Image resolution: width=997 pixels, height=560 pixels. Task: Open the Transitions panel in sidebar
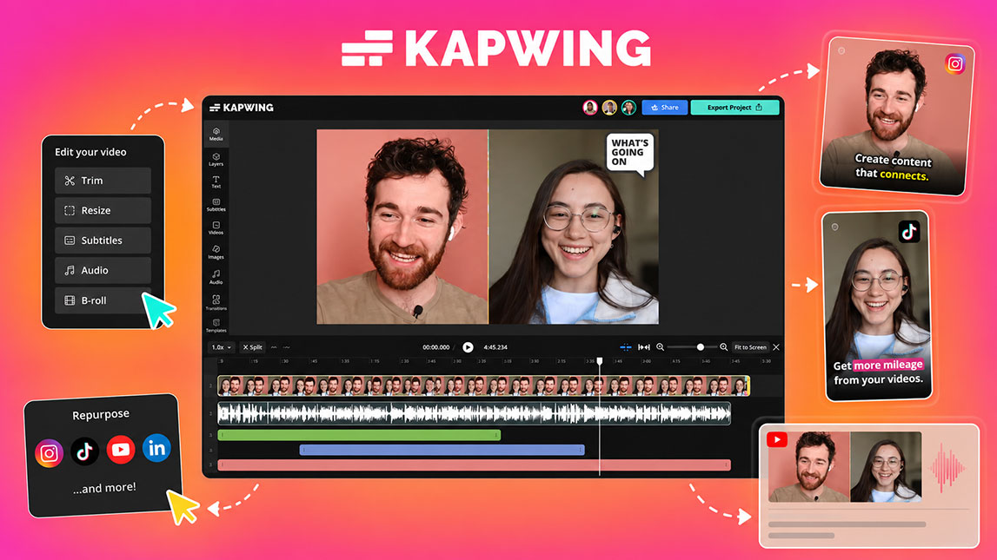216,302
